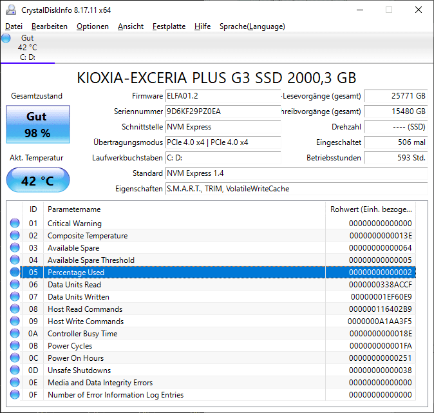Click the status orb for Host Write Commands

click(15, 321)
